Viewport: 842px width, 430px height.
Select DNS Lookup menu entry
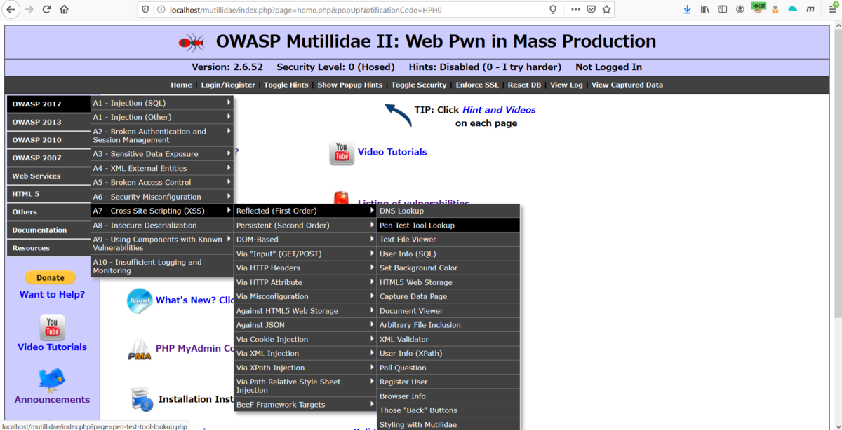448,211
